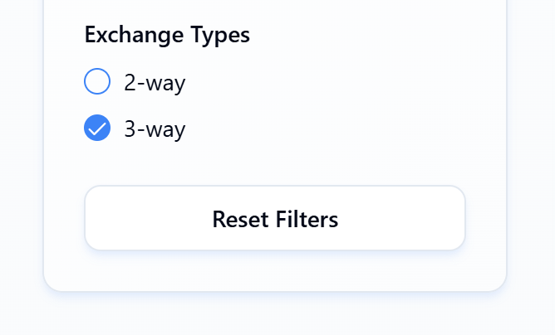Clear filters using Reset Filters
This screenshot has height=335, width=555.
click(274, 218)
